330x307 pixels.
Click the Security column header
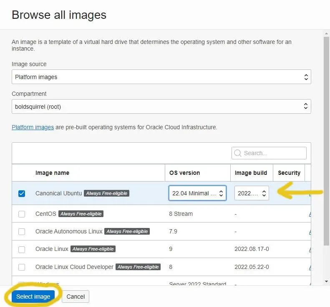coord(289,173)
